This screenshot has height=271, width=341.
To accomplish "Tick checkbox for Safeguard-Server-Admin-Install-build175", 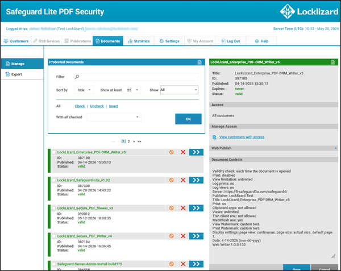I will point(54,264).
